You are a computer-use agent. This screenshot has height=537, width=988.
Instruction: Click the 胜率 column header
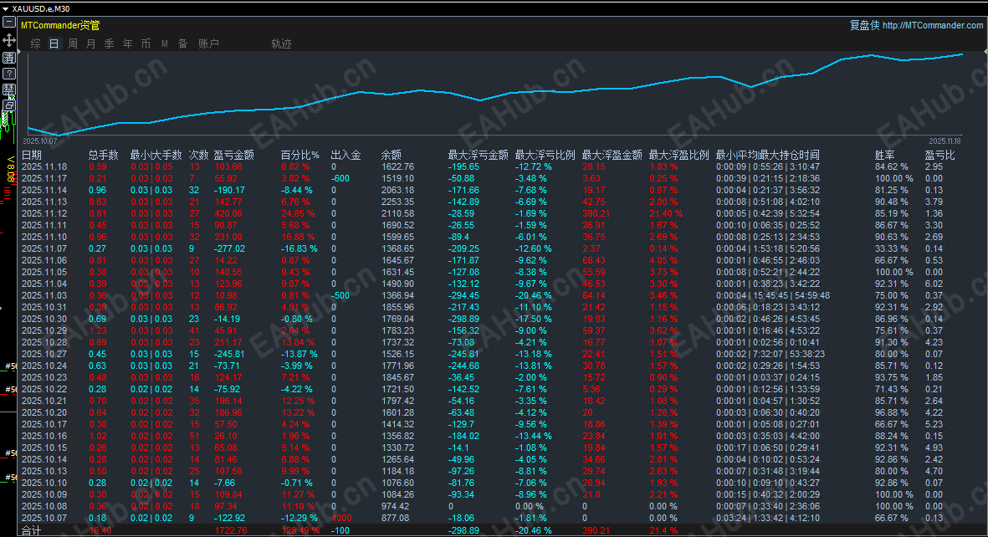[884, 155]
